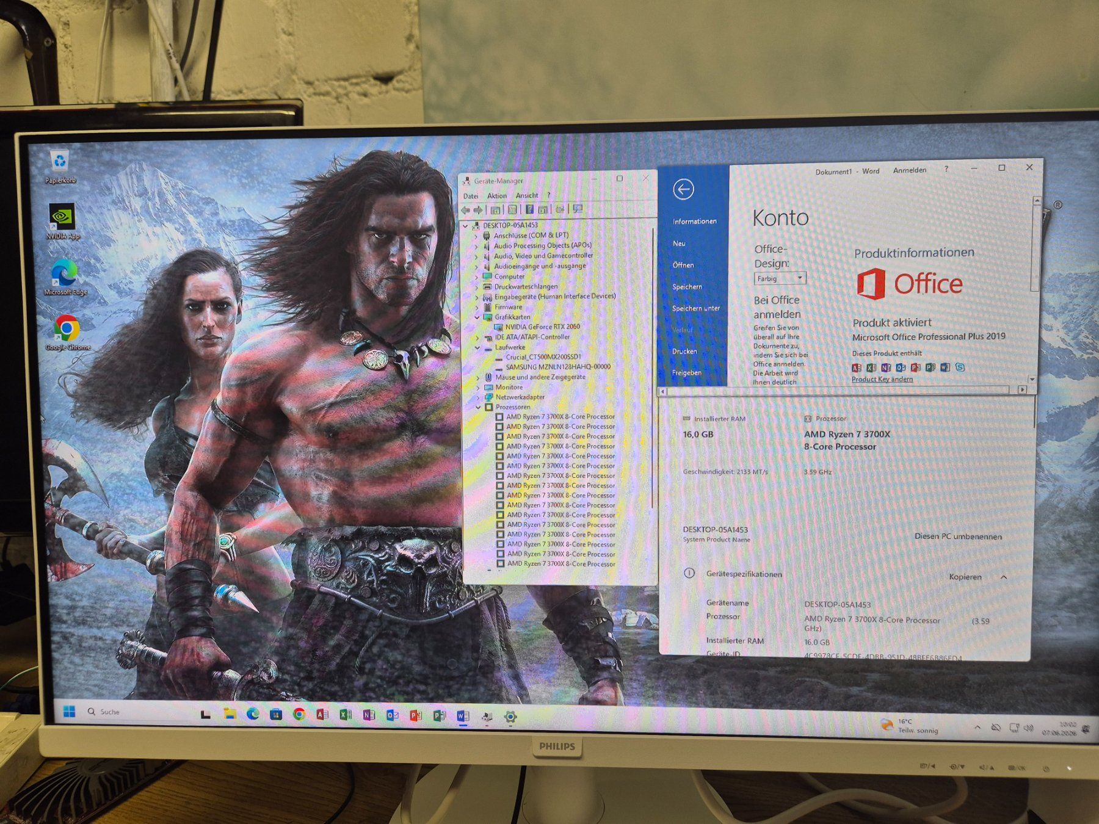This screenshot has height=824, width=1099.
Task: Launch Access from the taskbar
Action: (x=322, y=715)
